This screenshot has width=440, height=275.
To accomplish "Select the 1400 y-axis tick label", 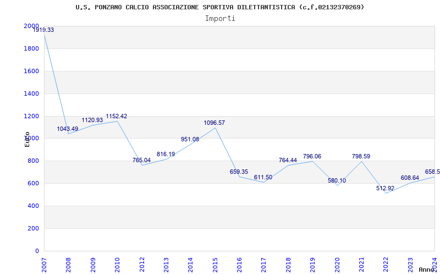I will coord(31,94).
